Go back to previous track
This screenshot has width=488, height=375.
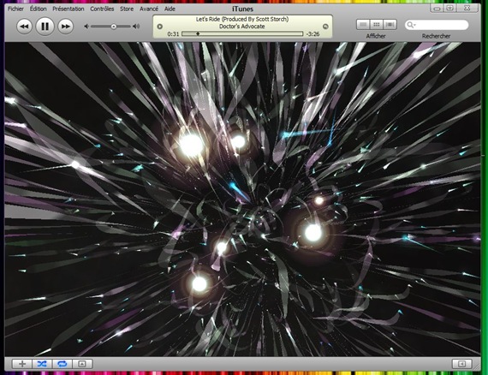(24, 27)
